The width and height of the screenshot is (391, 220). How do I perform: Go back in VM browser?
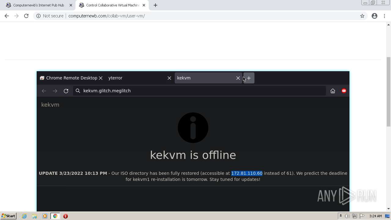click(x=44, y=91)
